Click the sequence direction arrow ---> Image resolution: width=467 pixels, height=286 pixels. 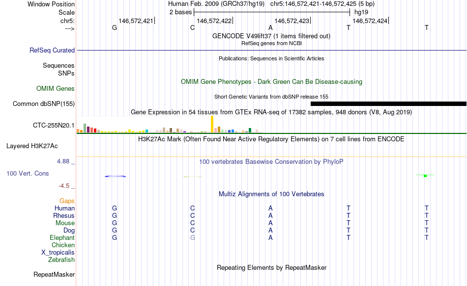(70, 28)
